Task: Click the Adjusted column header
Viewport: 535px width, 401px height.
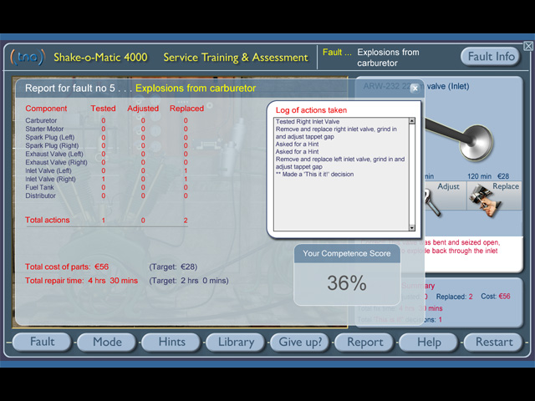Action: (x=143, y=109)
